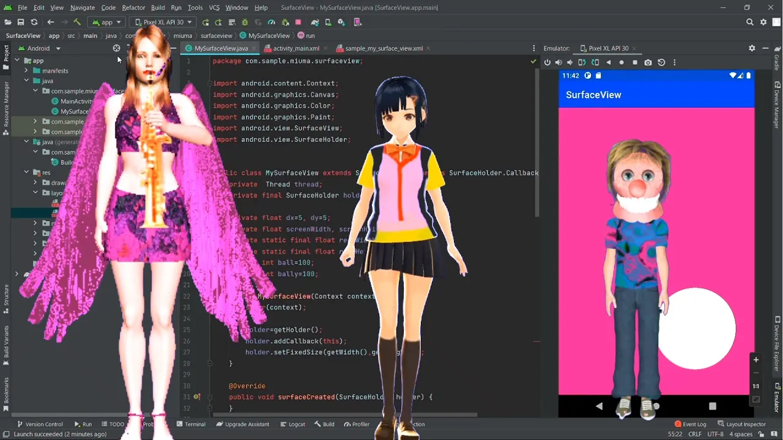The height and width of the screenshot is (440, 783).
Task: Navigate back with the left arrow icon
Action: point(51,22)
